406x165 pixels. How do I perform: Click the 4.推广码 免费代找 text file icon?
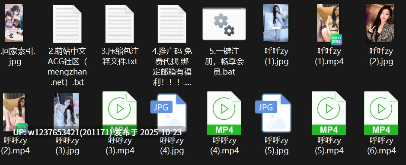172,24
